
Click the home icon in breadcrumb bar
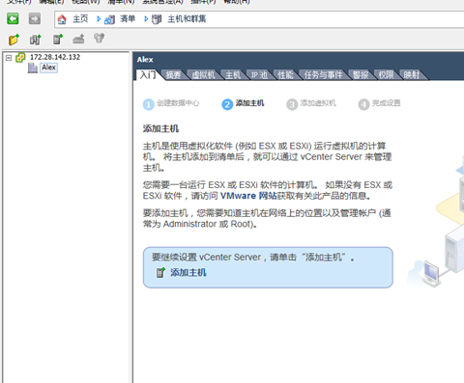[x=62, y=19]
